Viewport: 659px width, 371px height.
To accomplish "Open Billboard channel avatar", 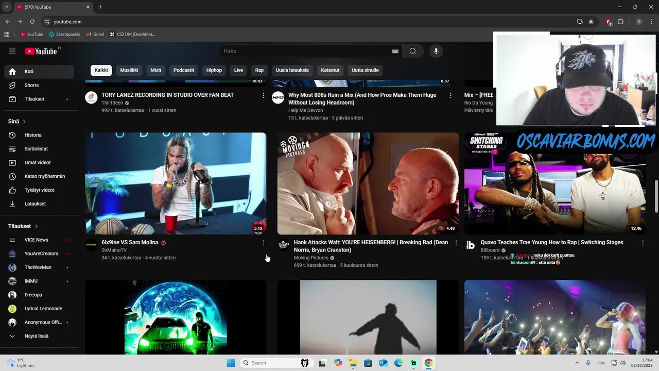I will tap(471, 245).
